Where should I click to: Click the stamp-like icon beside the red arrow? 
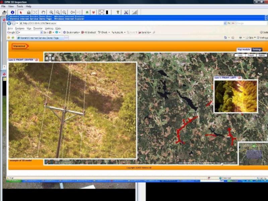[x=29, y=12]
